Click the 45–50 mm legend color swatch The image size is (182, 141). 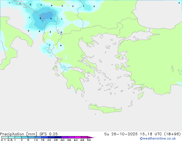point(84,137)
